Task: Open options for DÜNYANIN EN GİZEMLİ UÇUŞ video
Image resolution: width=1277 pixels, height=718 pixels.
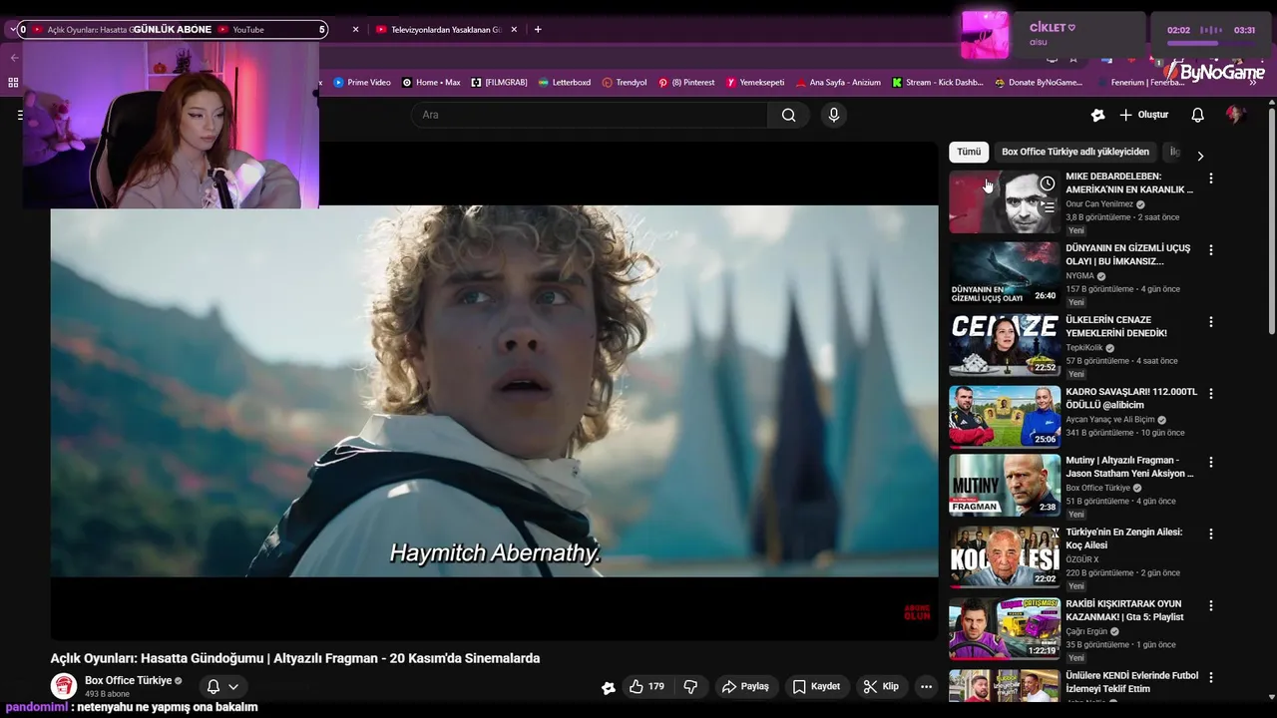Action: (x=1211, y=250)
